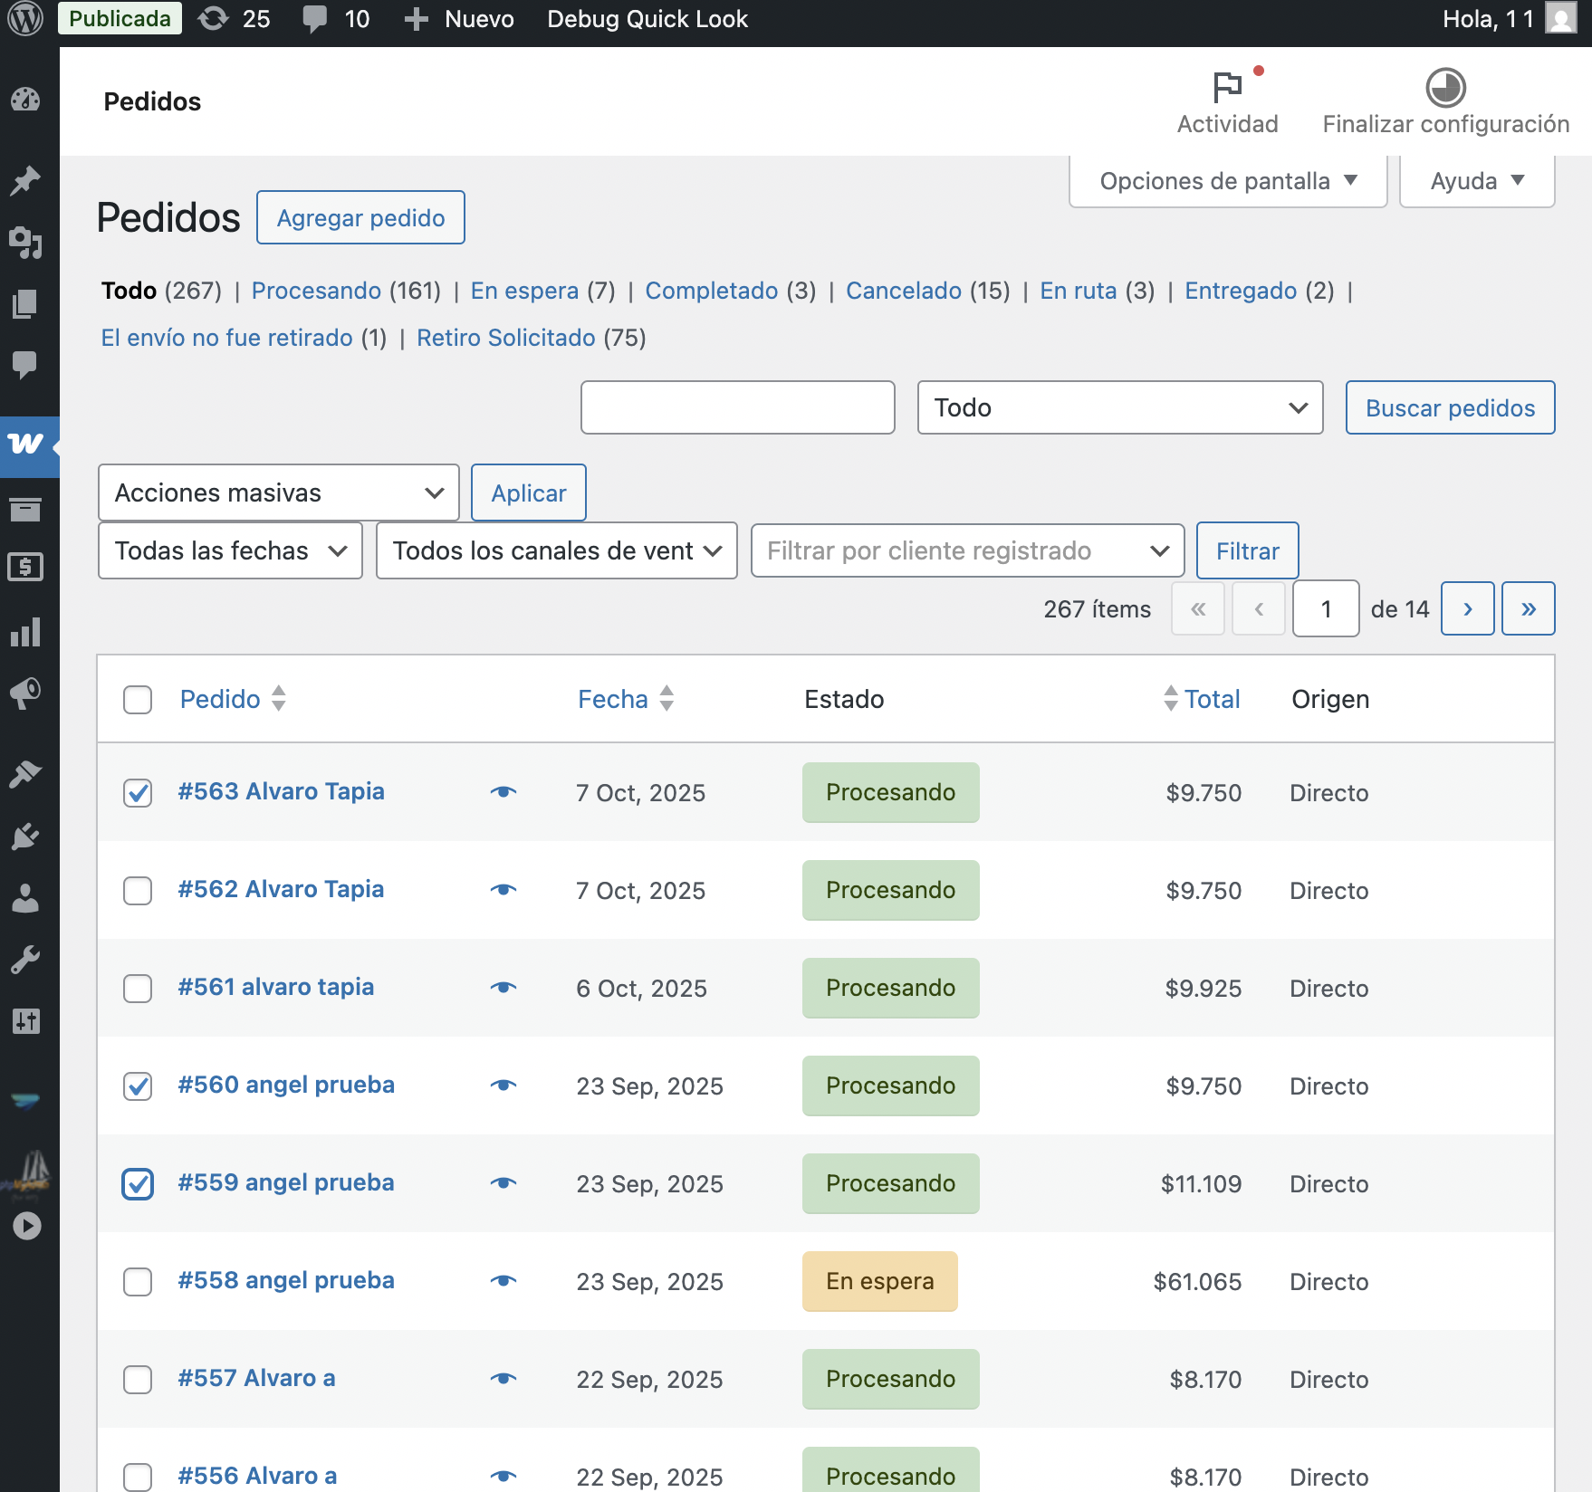Screen dimensions: 1592x1492
Task: Click the order search text field
Action: click(737, 407)
